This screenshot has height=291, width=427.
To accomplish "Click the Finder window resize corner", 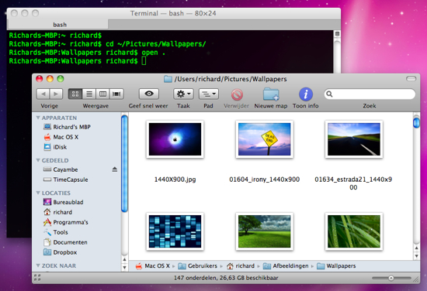I will 416,279.
